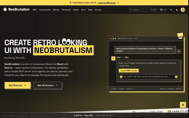Click the npx shadcn add command text

(x=146, y=77)
